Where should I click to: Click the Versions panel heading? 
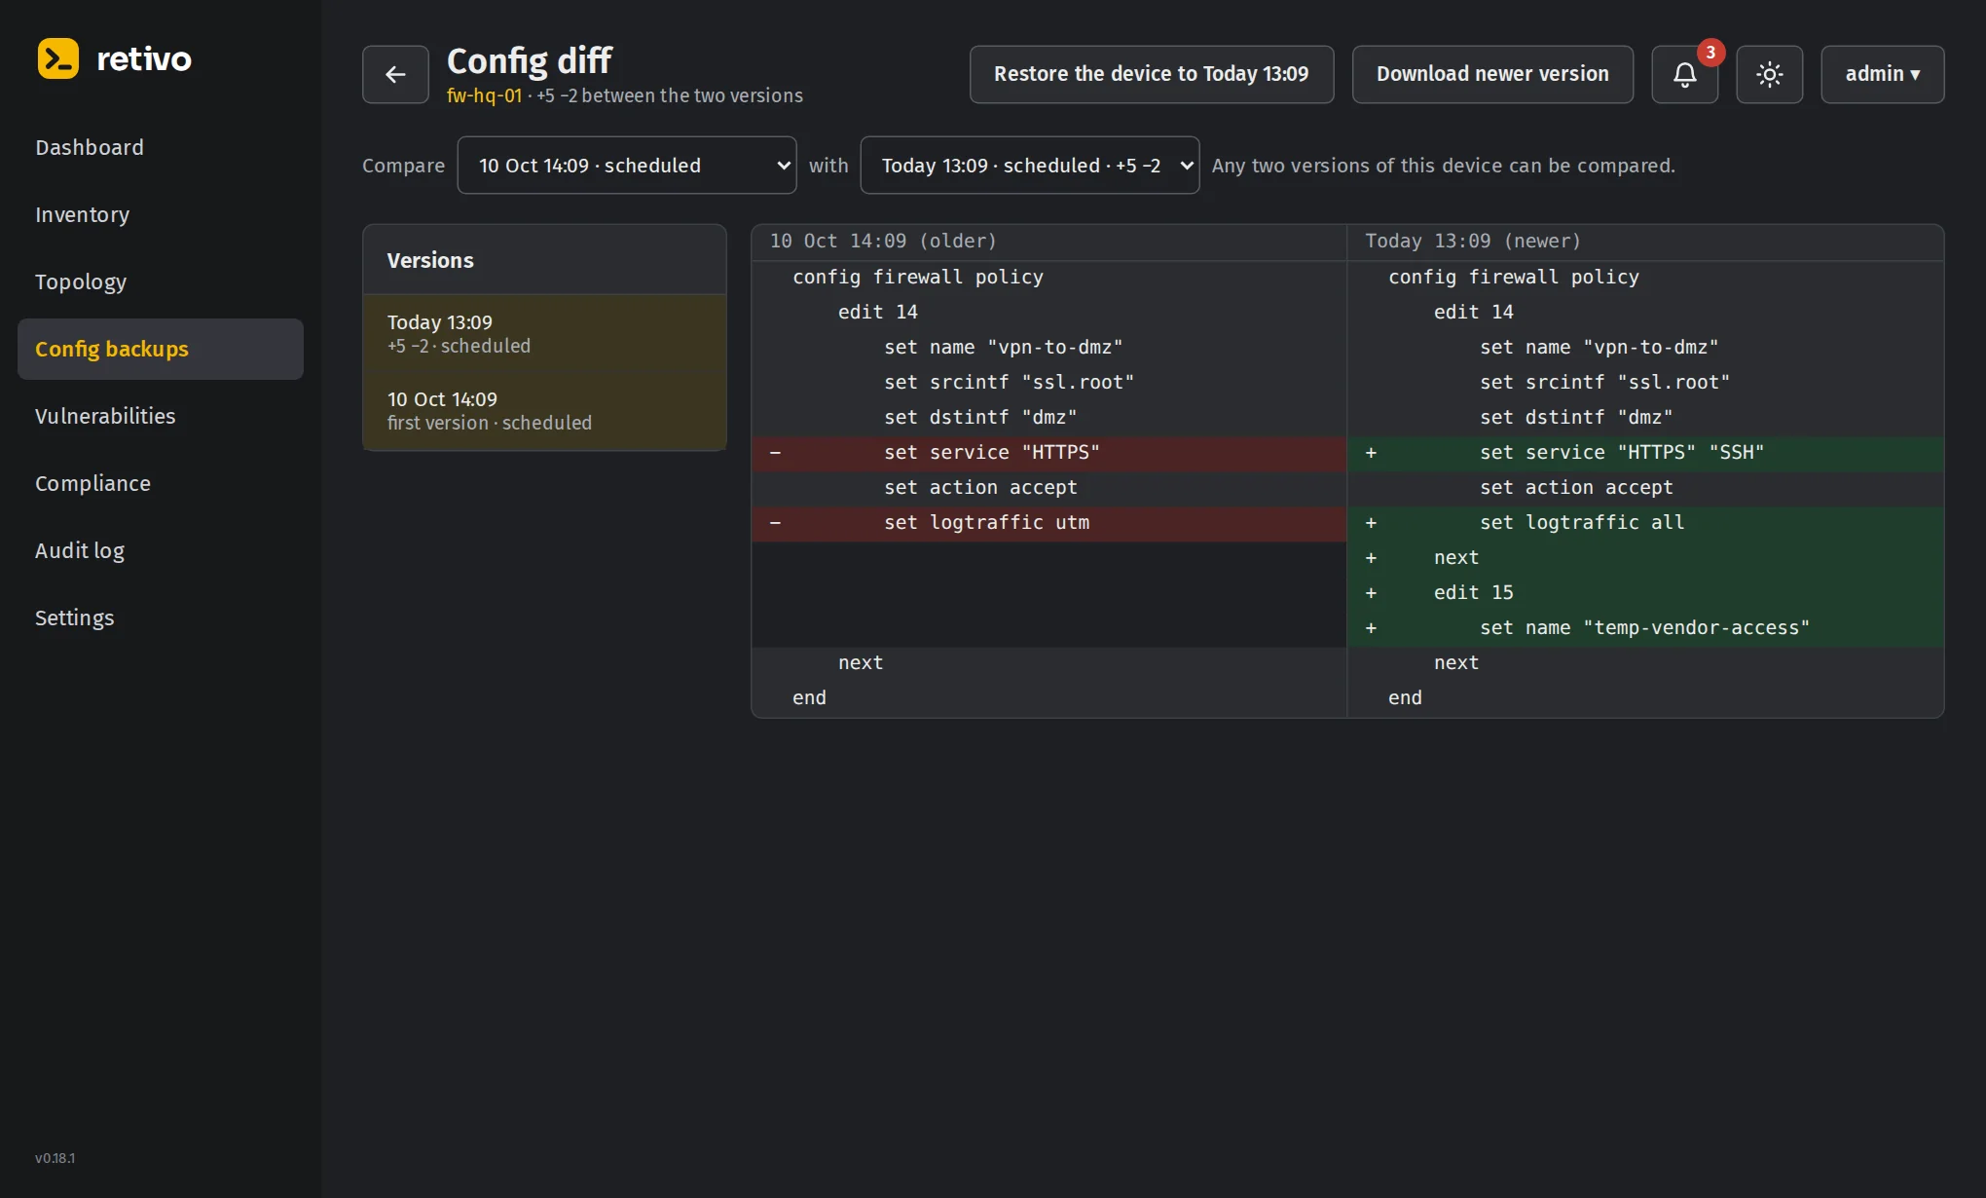[x=430, y=260]
